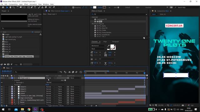Expand the Distort 4 layer properties
The width and height of the screenshot is (200, 112).
10,87
